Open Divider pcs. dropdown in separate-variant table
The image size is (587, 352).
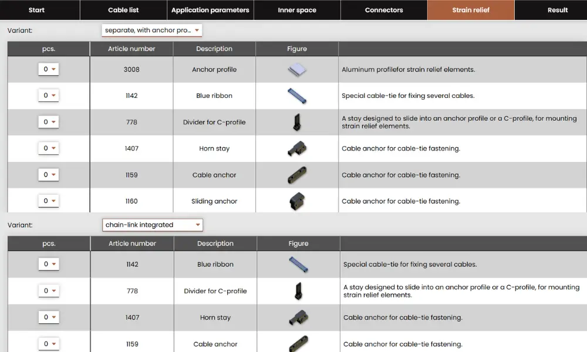(48, 122)
